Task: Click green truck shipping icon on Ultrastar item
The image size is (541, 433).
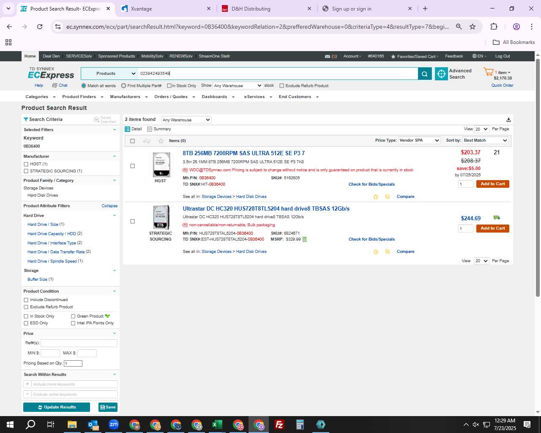Action: [497, 217]
